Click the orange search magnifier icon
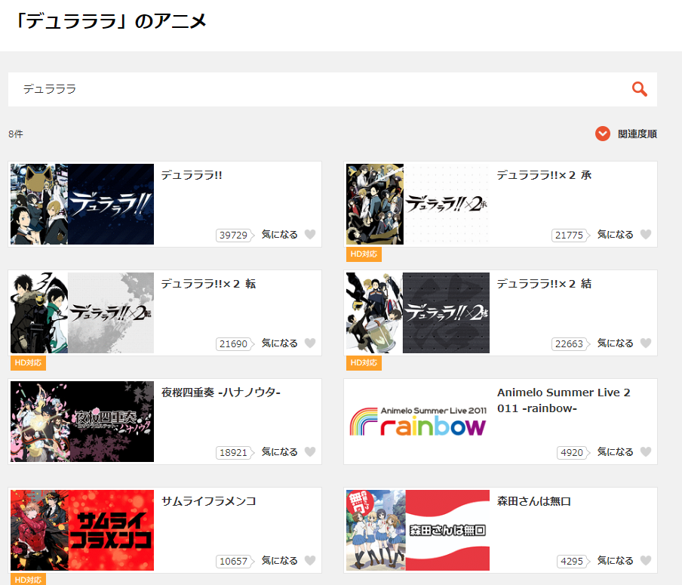 tap(640, 89)
